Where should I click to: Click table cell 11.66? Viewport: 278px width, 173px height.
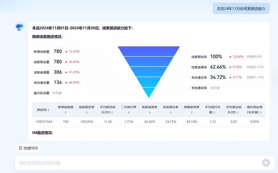(x=107, y=122)
